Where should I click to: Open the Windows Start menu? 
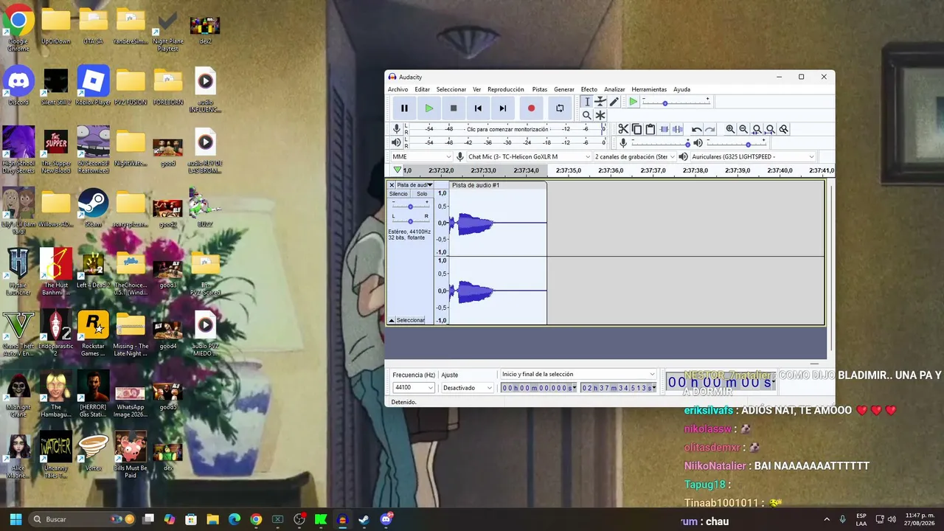[15, 519]
